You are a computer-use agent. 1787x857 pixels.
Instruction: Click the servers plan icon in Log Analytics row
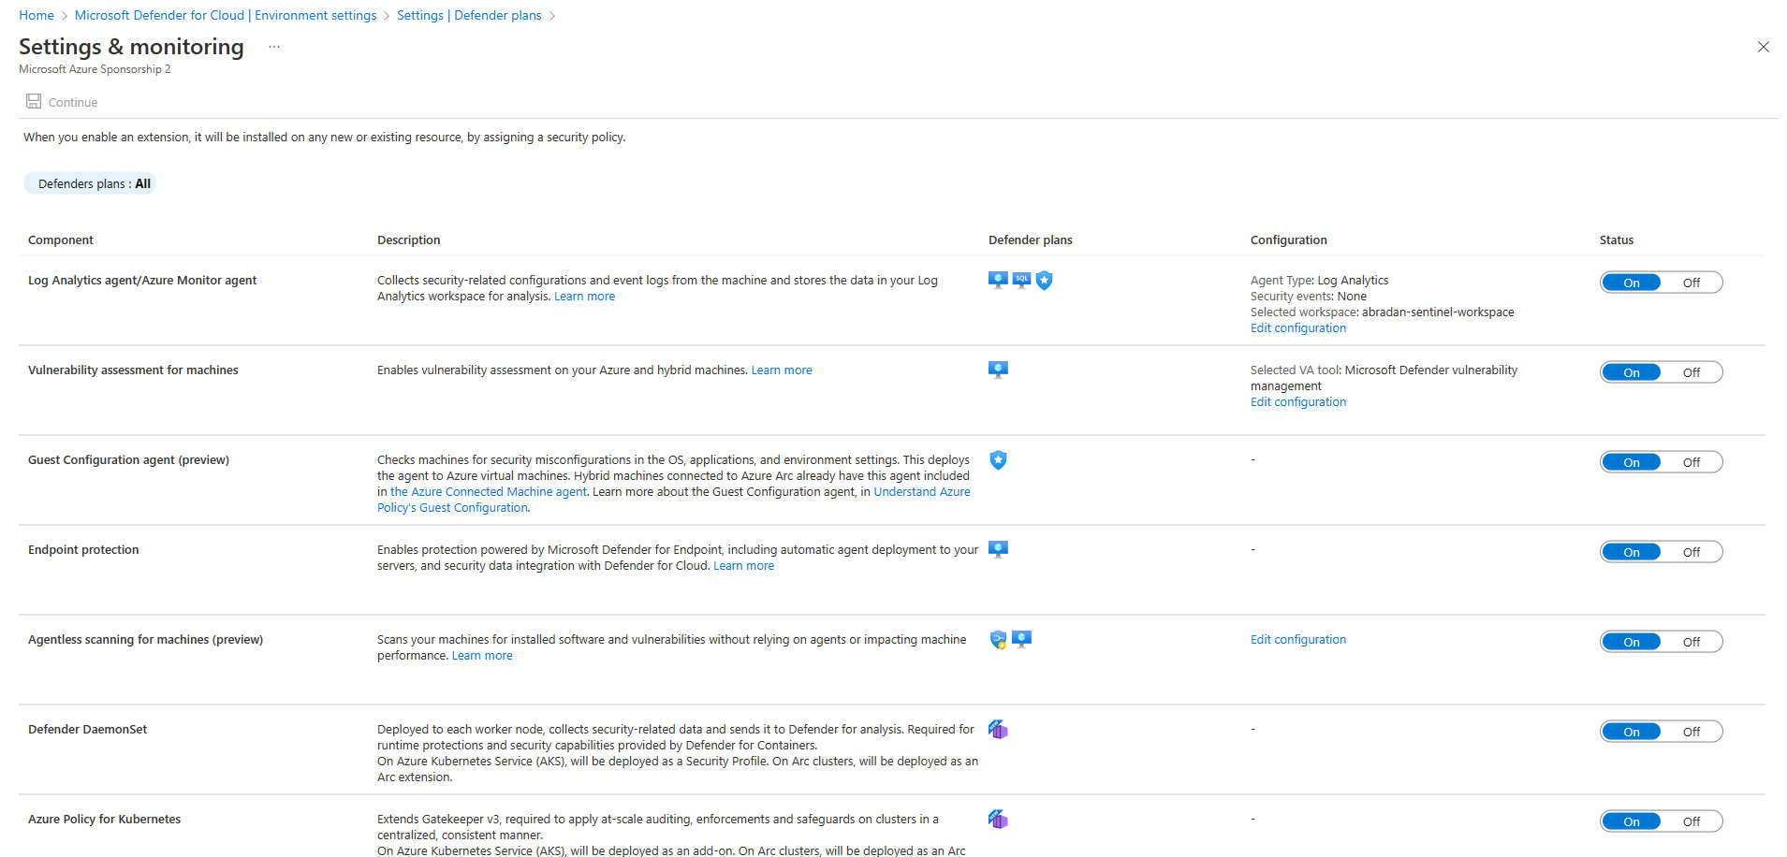998,280
